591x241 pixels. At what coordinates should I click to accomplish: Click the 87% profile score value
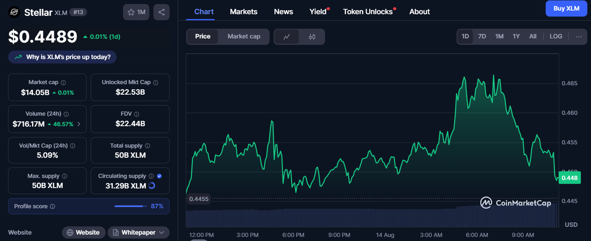(x=157, y=206)
